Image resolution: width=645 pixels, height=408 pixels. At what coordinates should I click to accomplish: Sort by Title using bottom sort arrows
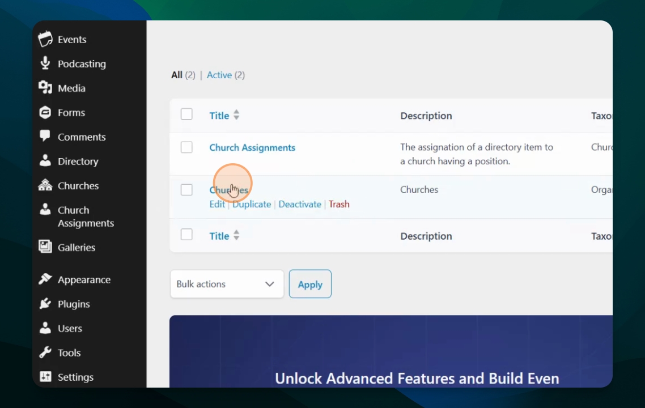236,235
